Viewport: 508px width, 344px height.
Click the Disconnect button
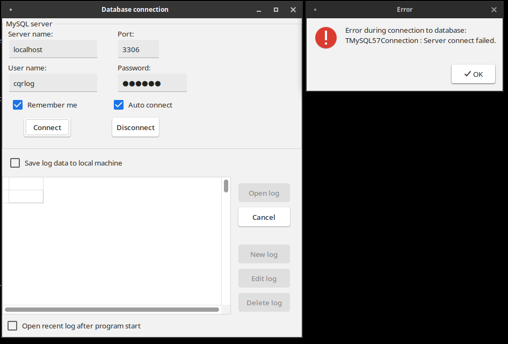pyautogui.click(x=135, y=127)
